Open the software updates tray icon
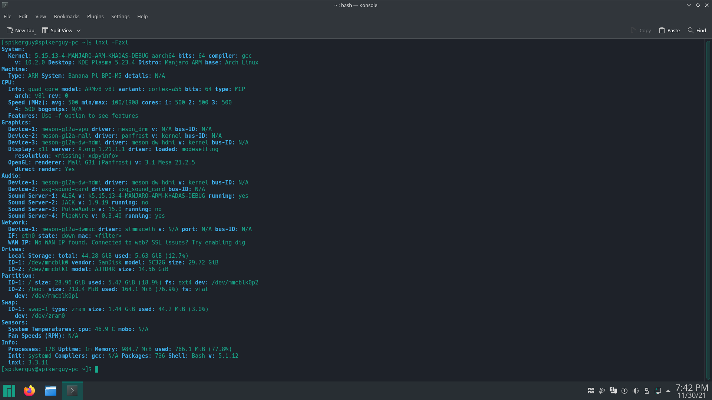Viewport: 712px width, 400px height. pos(624,391)
